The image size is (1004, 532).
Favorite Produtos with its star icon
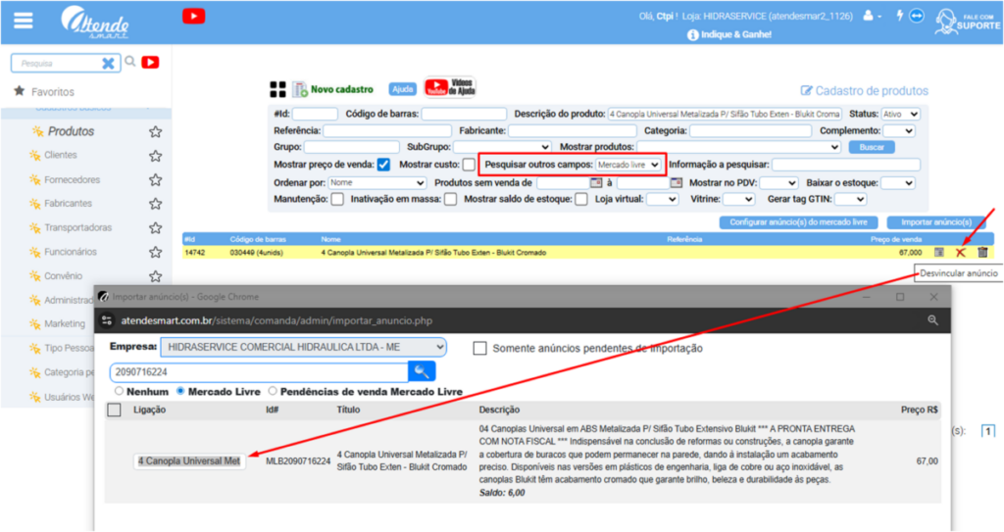tap(155, 132)
